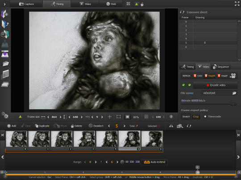Open the Capture tab
The width and height of the screenshot is (241, 180).
(26, 4)
